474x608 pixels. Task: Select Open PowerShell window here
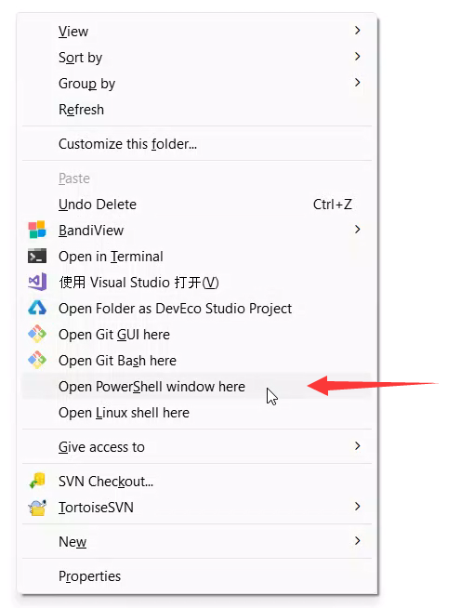(x=197, y=387)
